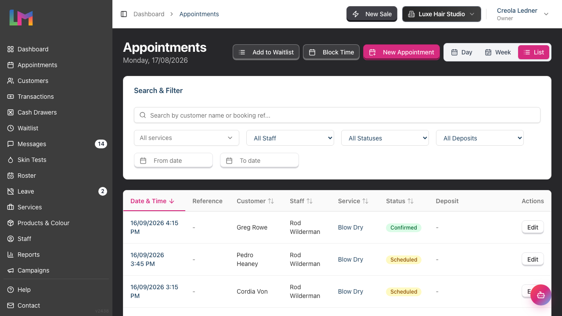Click the Block Time button
Screen dimensions: 562x316
tap(331, 52)
